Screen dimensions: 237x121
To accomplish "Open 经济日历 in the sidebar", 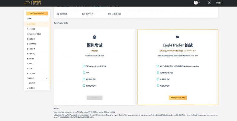I will 32,83.
